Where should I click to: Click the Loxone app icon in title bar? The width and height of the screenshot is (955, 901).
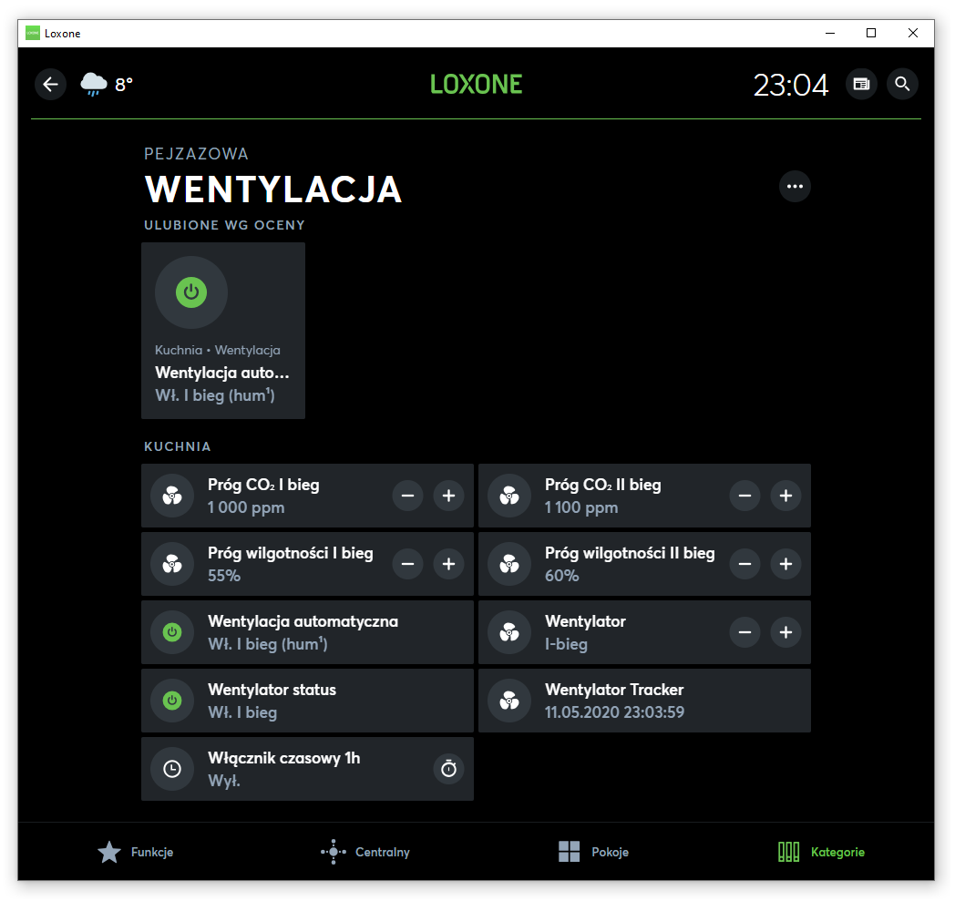(x=33, y=33)
